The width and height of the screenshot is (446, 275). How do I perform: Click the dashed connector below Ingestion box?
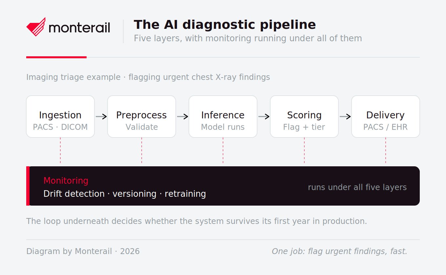[60, 151]
